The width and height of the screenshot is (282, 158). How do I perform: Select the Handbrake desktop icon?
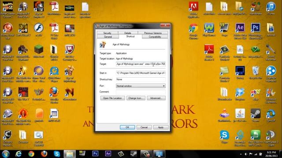click(x=256, y=8)
